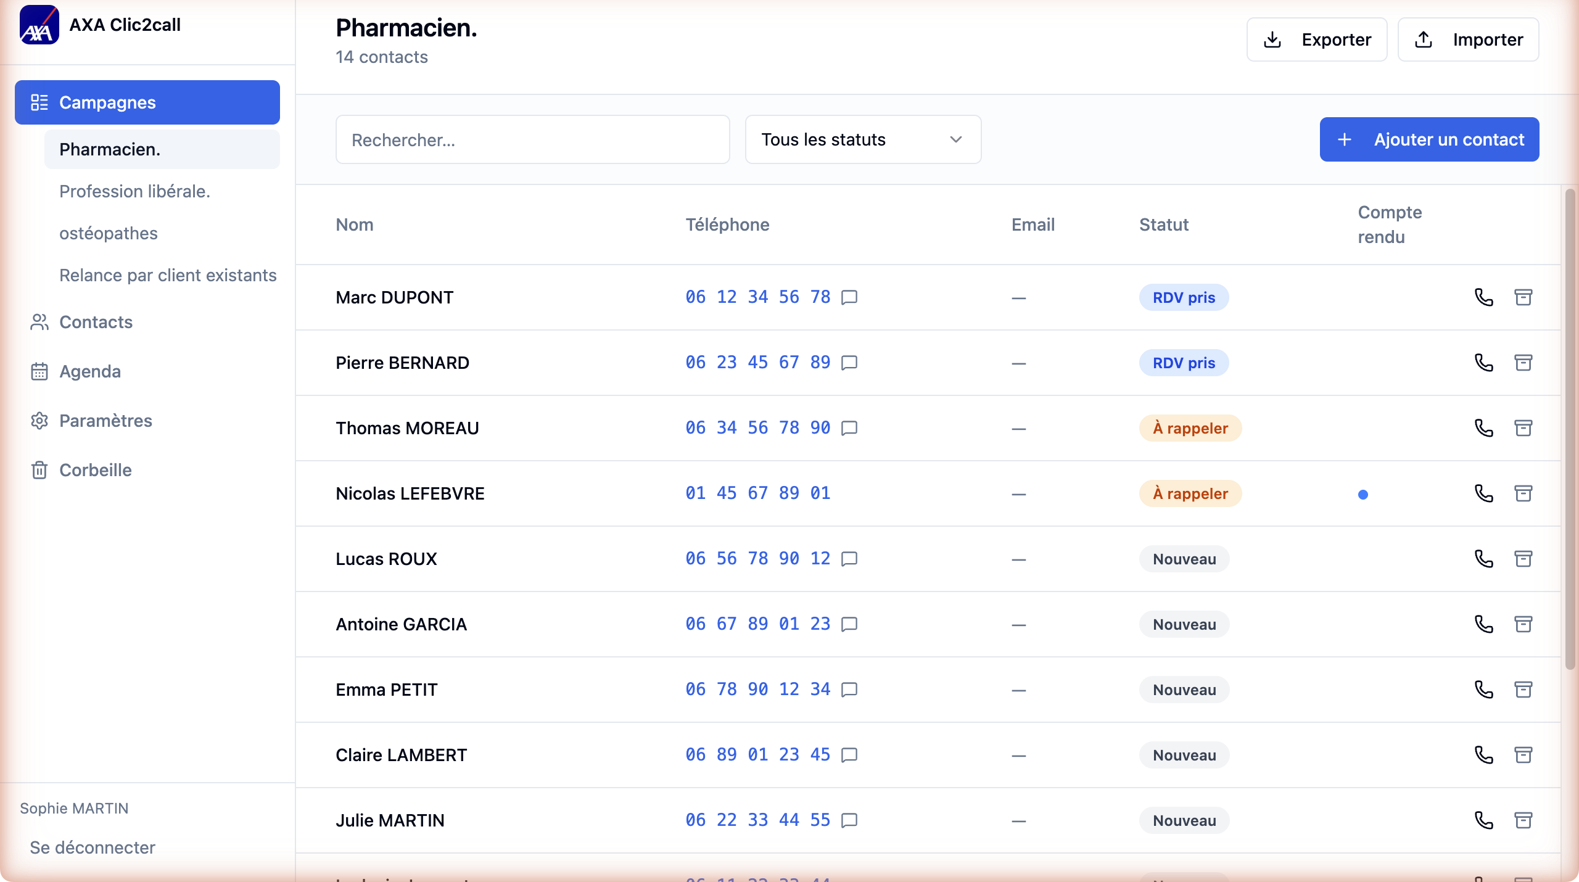The height and width of the screenshot is (882, 1579).
Task: Click phone icon for Lucas ROUX
Action: [1483, 559]
